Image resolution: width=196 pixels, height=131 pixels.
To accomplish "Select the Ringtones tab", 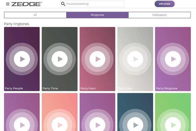I will pyautogui.click(x=97, y=15).
